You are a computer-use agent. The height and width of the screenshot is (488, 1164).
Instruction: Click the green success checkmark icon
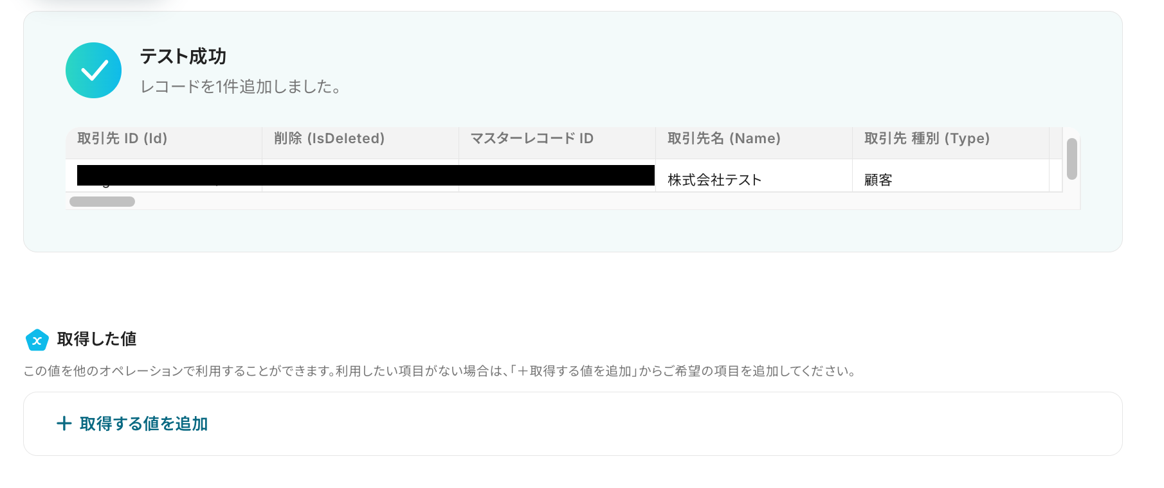point(93,71)
